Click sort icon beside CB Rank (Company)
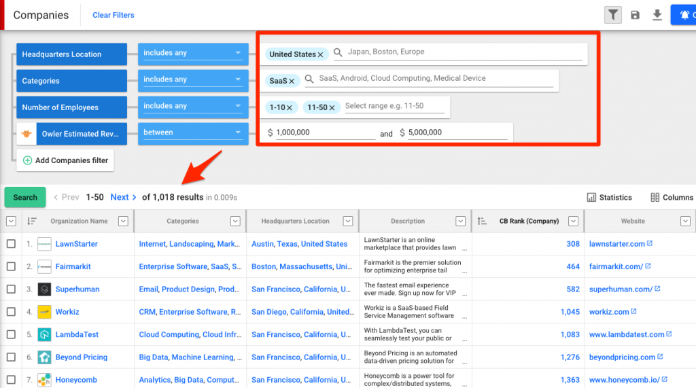The width and height of the screenshot is (696, 388). click(x=482, y=221)
